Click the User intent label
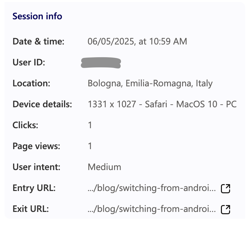 pos(37,167)
